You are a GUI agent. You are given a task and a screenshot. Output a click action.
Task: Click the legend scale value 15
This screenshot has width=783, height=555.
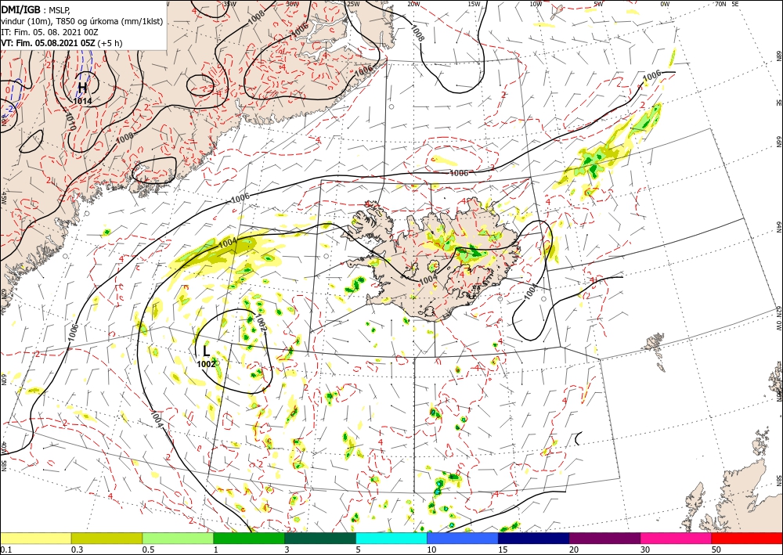pyautogui.click(x=503, y=550)
